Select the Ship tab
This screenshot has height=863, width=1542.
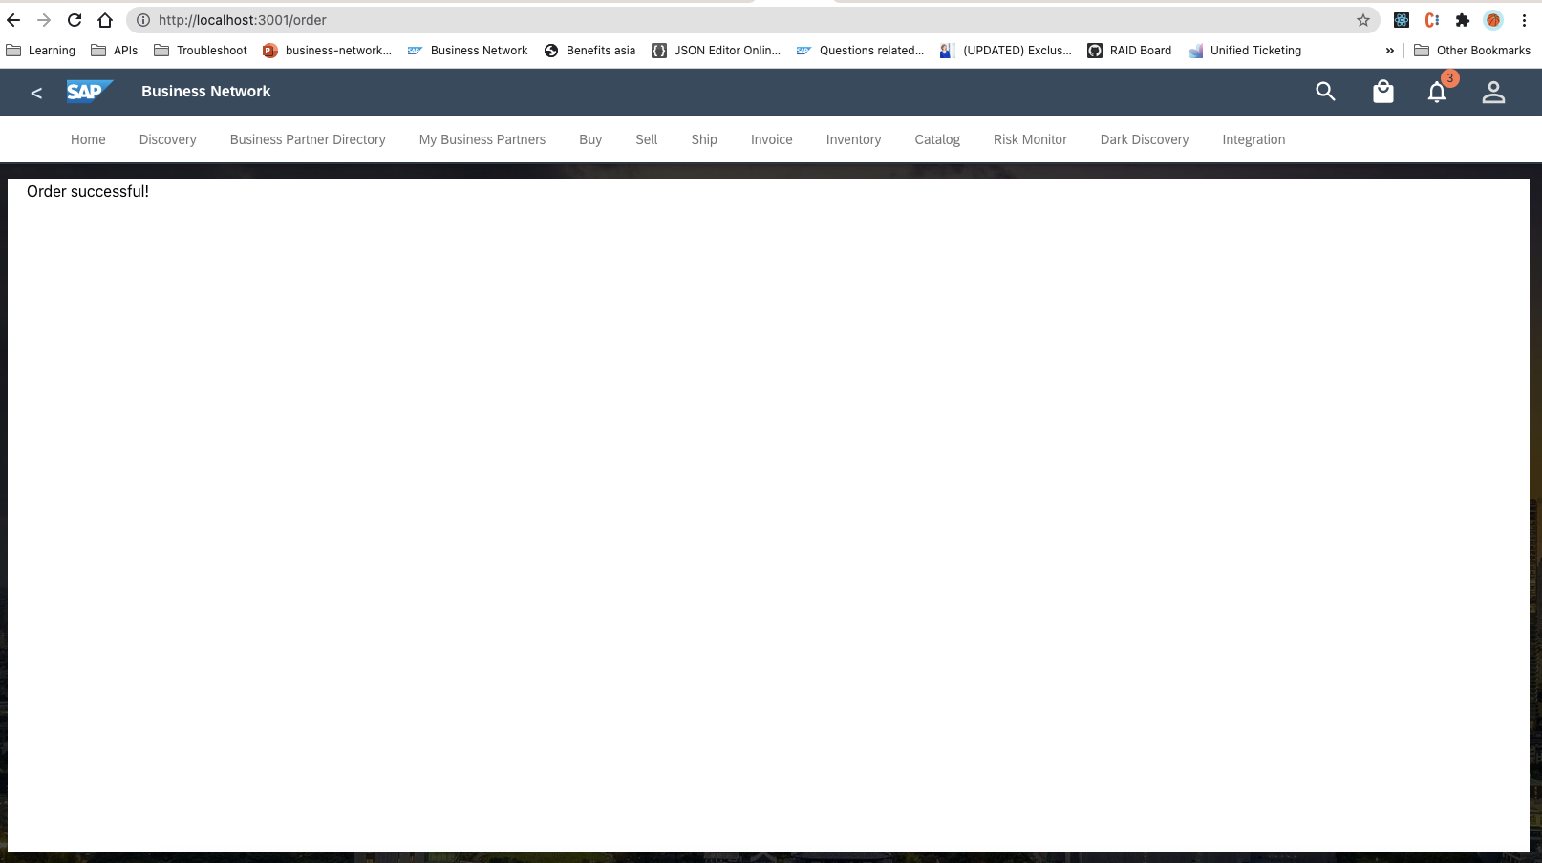[704, 139]
